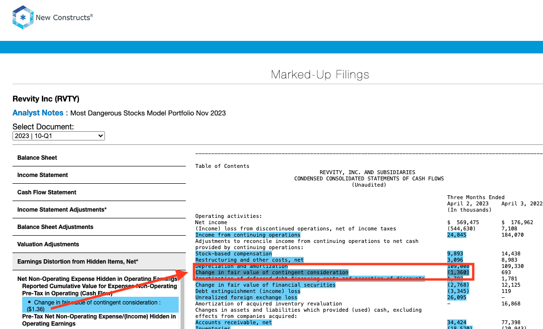
Task: Click highlighted 'Income from continuing operations' line
Action: [247, 235]
